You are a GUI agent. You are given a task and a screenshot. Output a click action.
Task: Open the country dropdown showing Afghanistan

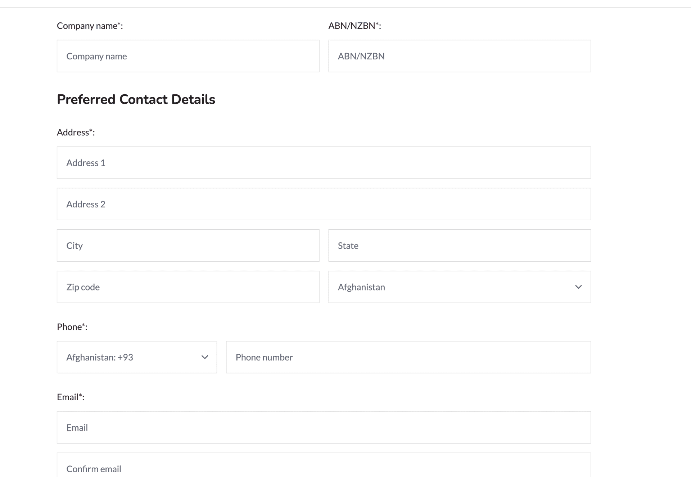pos(459,287)
